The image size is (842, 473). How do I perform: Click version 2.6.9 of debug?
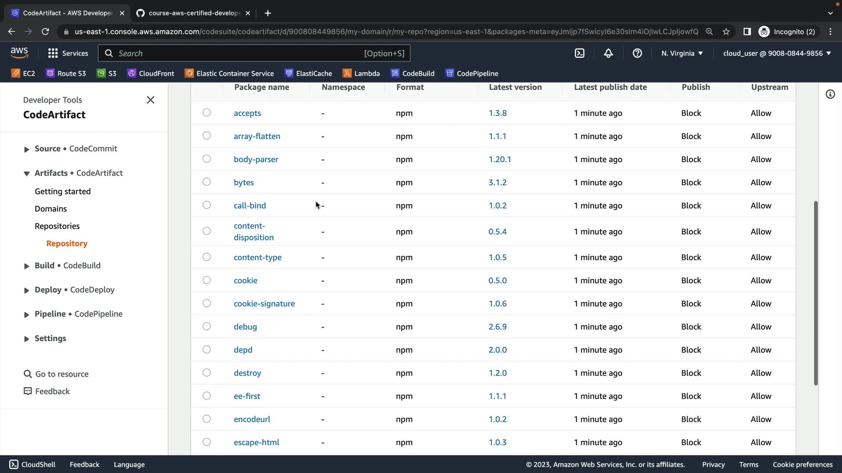tap(497, 327)
